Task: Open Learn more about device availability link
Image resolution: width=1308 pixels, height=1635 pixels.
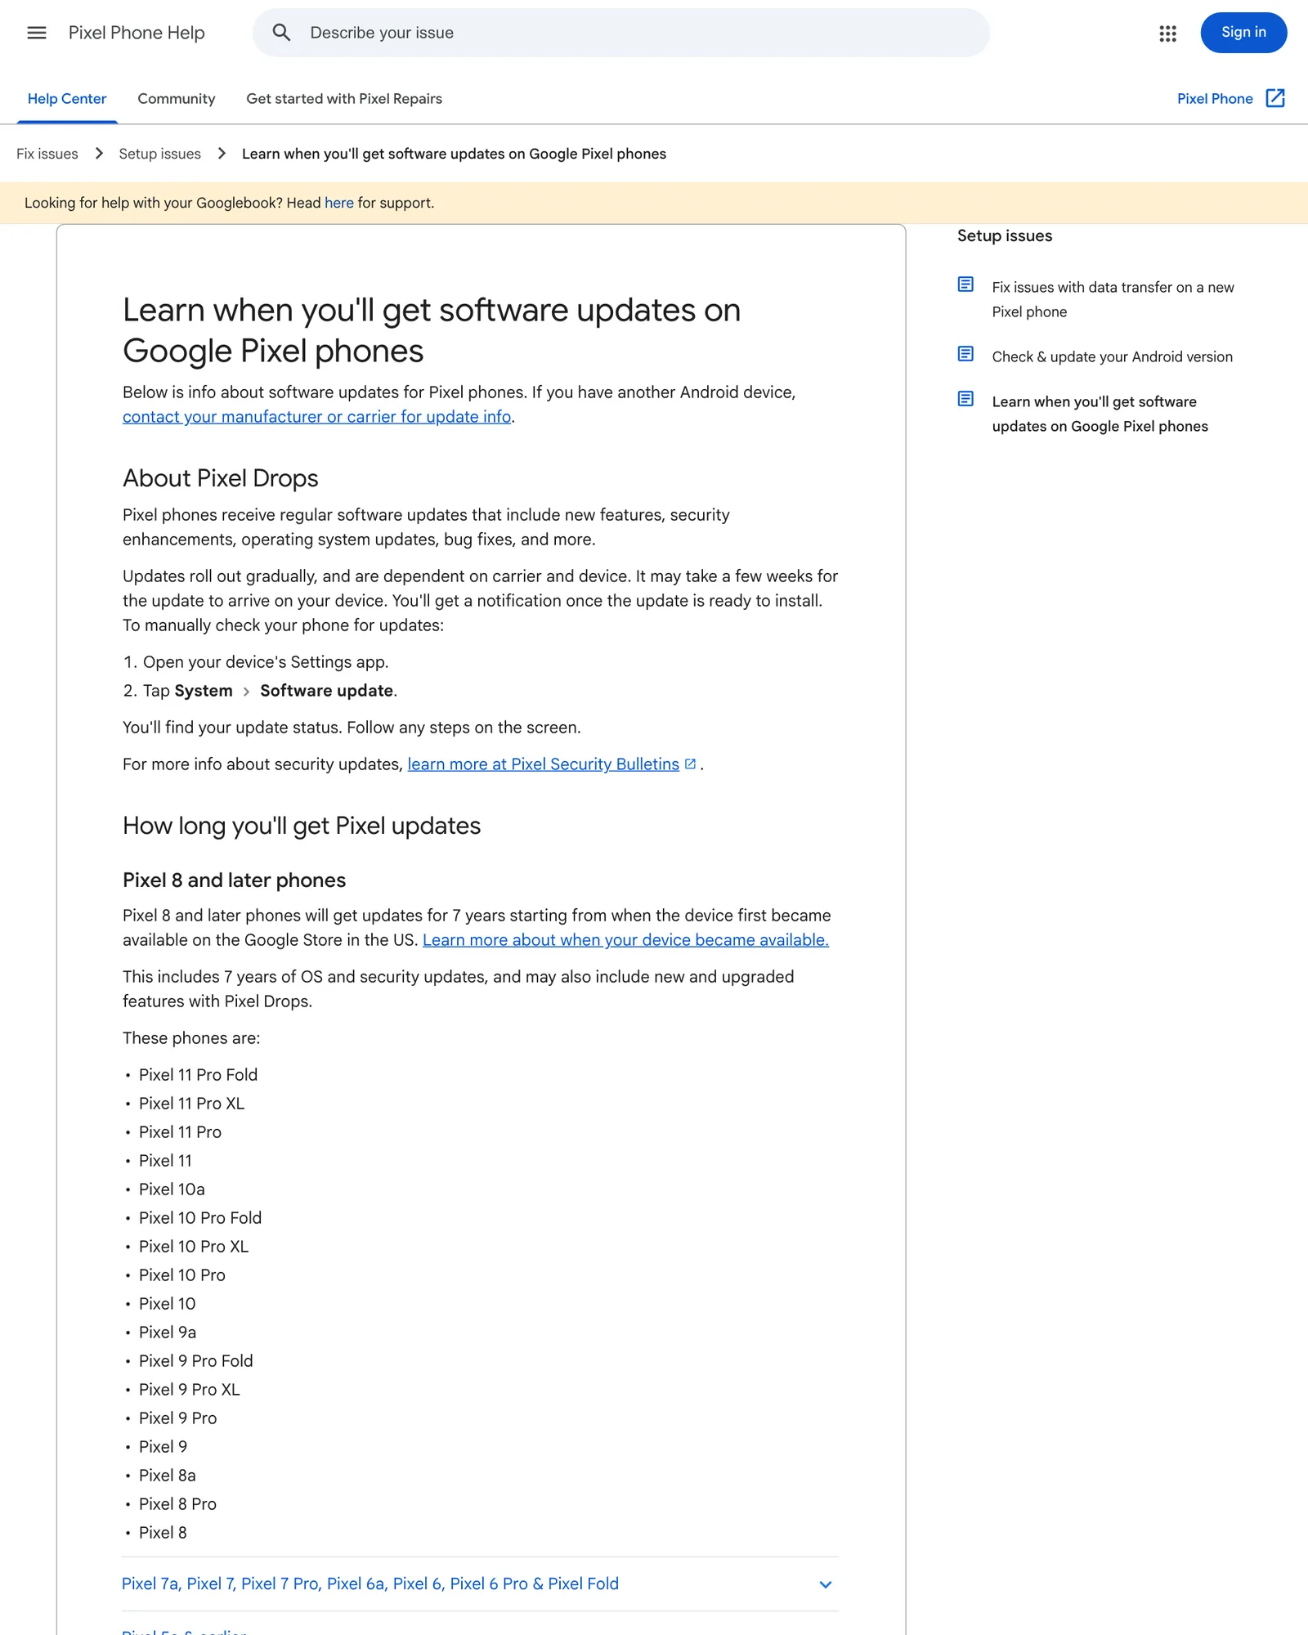Action: (625, 940)
